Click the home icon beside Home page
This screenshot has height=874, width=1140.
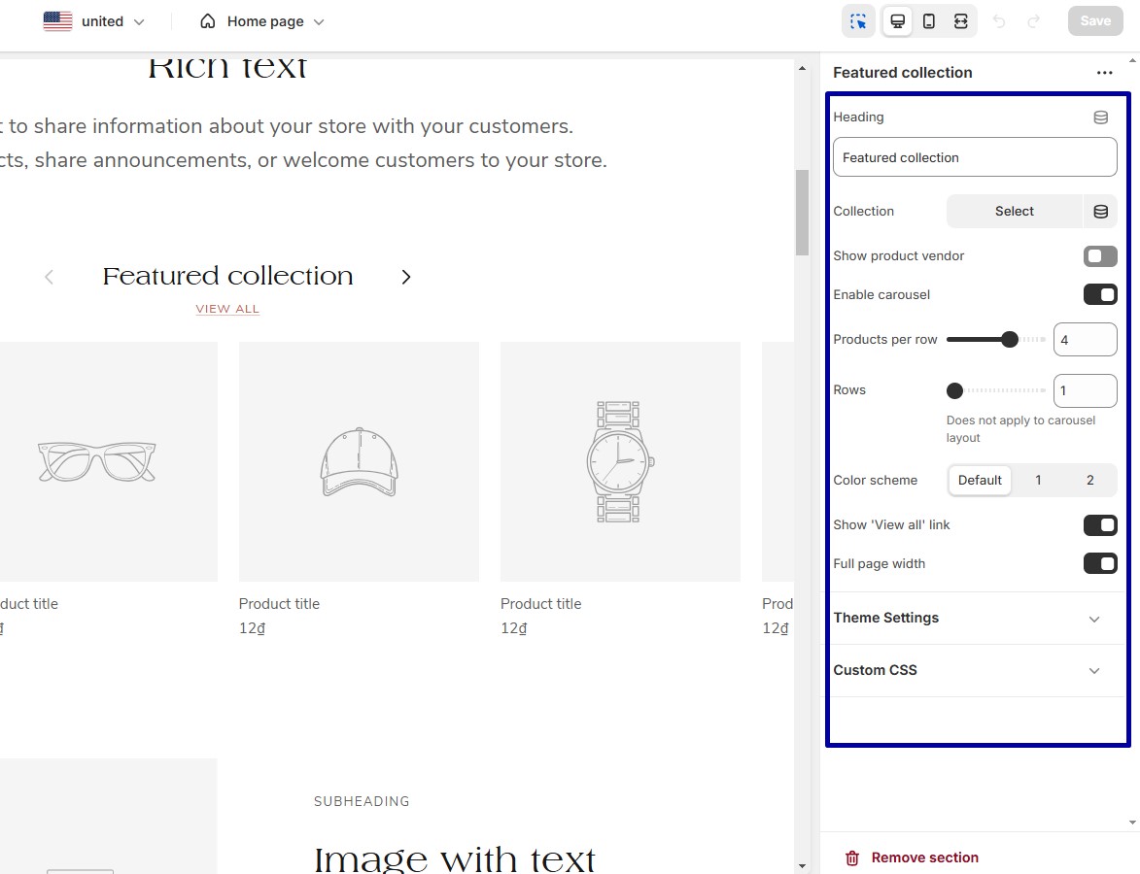[207, 21]
